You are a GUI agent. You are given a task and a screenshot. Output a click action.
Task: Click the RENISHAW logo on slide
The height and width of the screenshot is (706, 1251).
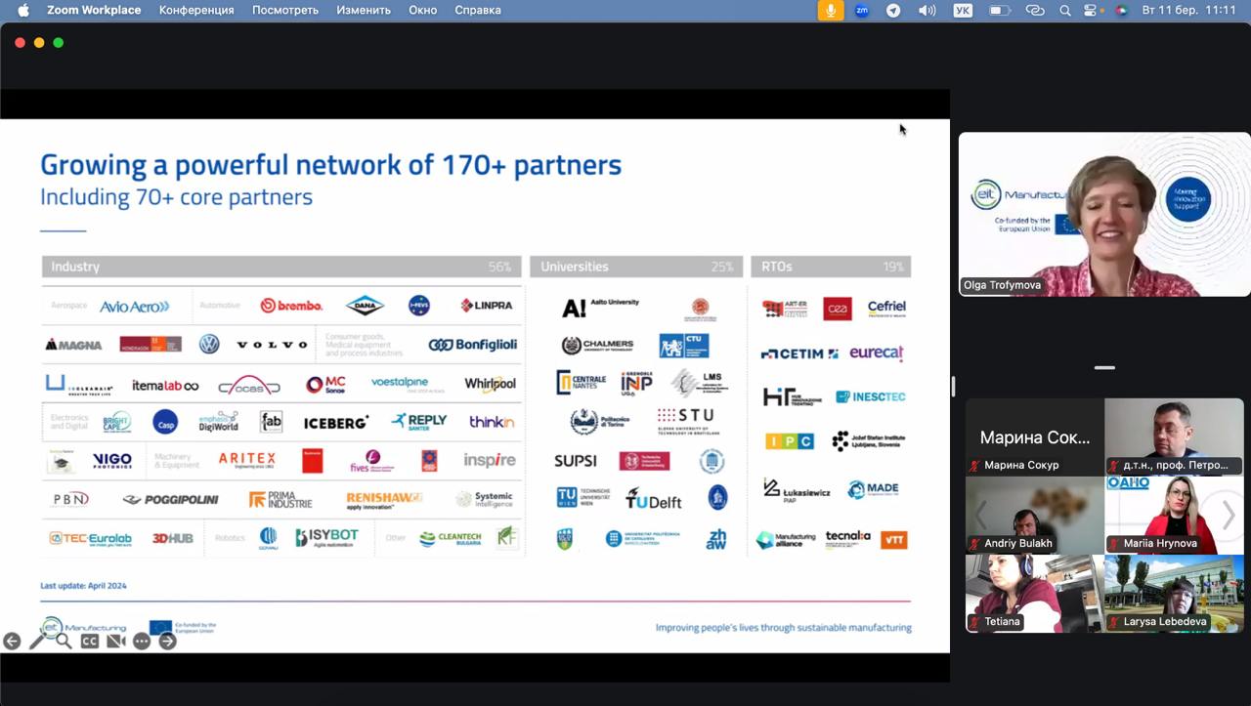pos(384,499)
